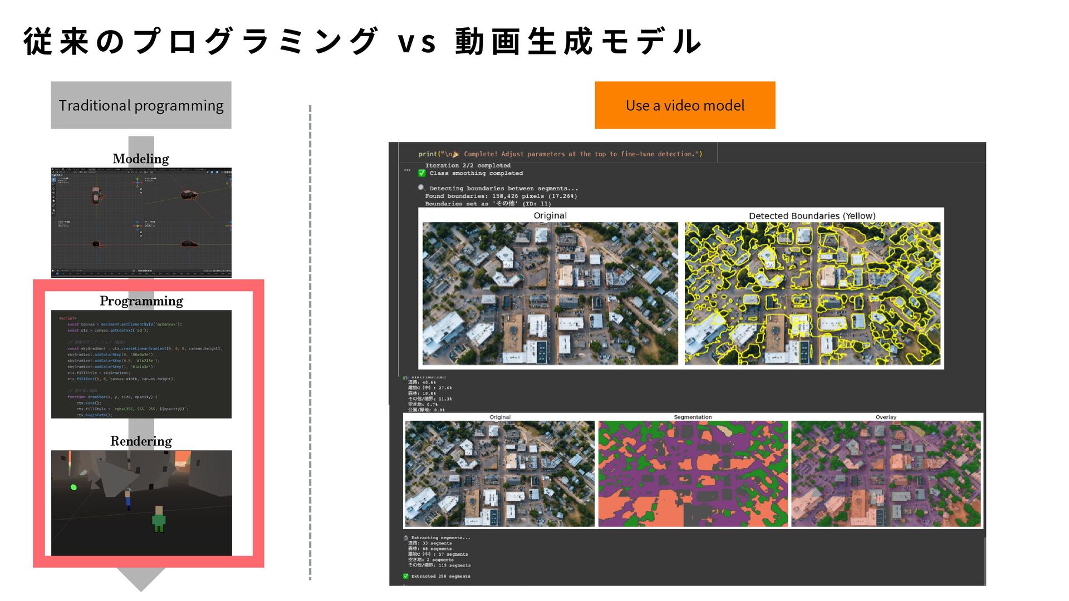The width and height of the screenshot is (1069, 601).
Task: Click the "Traditional programming" gray box
Action: coord(141,105)
